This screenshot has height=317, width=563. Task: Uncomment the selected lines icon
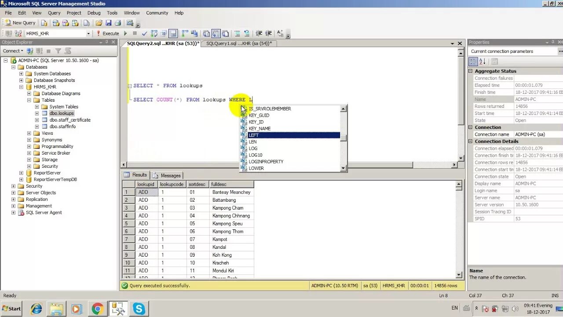pos(247,33)
